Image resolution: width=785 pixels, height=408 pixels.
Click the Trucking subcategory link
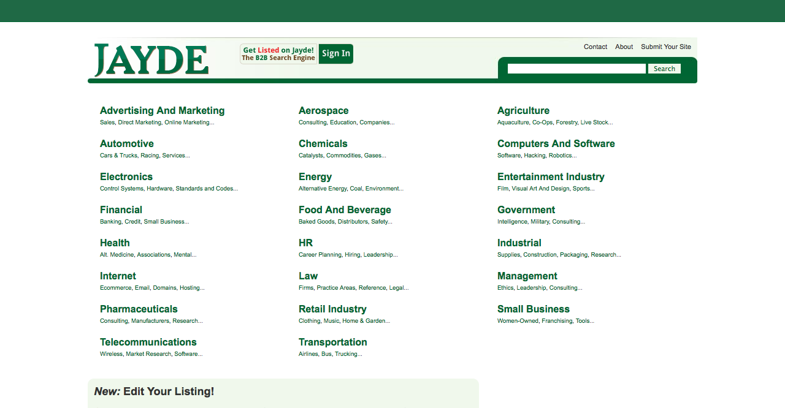(348, 354)
